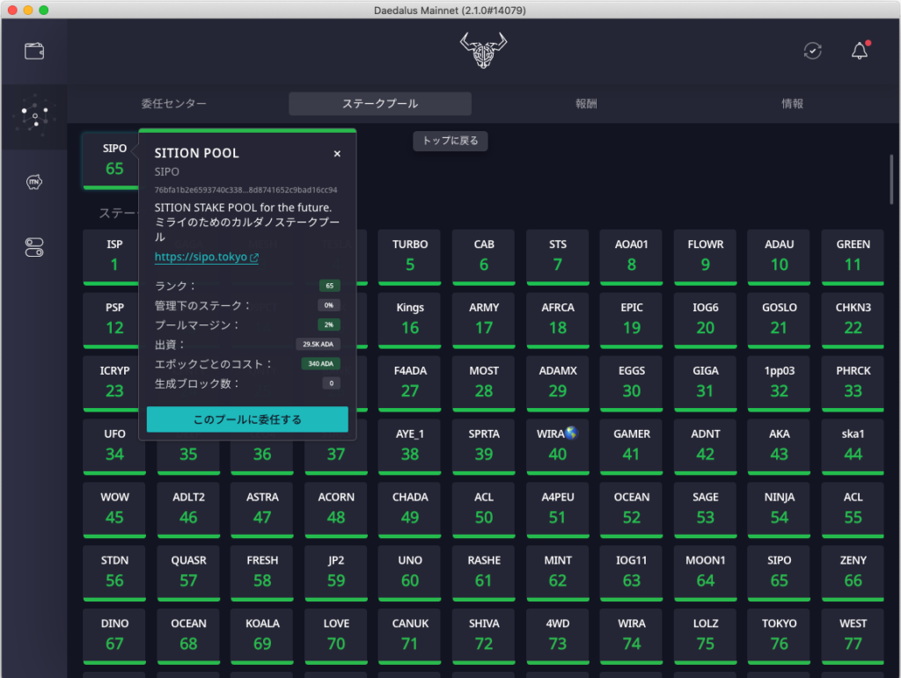Open the NINJA stake pool tile

click(x=779, y=508)
